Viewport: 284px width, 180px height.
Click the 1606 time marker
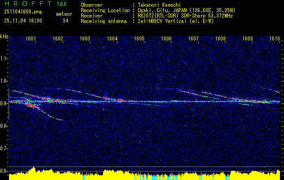(x=166, y=38)
